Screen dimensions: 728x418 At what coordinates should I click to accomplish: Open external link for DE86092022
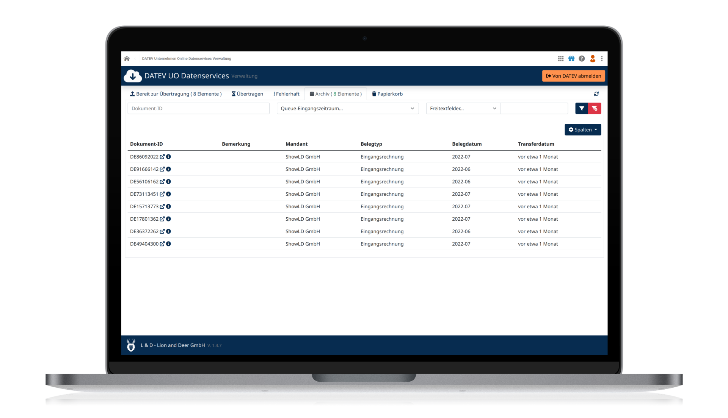point(162,157)
